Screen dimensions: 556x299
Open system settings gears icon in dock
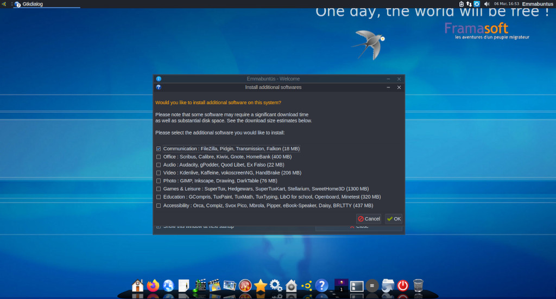pos(276,285)
